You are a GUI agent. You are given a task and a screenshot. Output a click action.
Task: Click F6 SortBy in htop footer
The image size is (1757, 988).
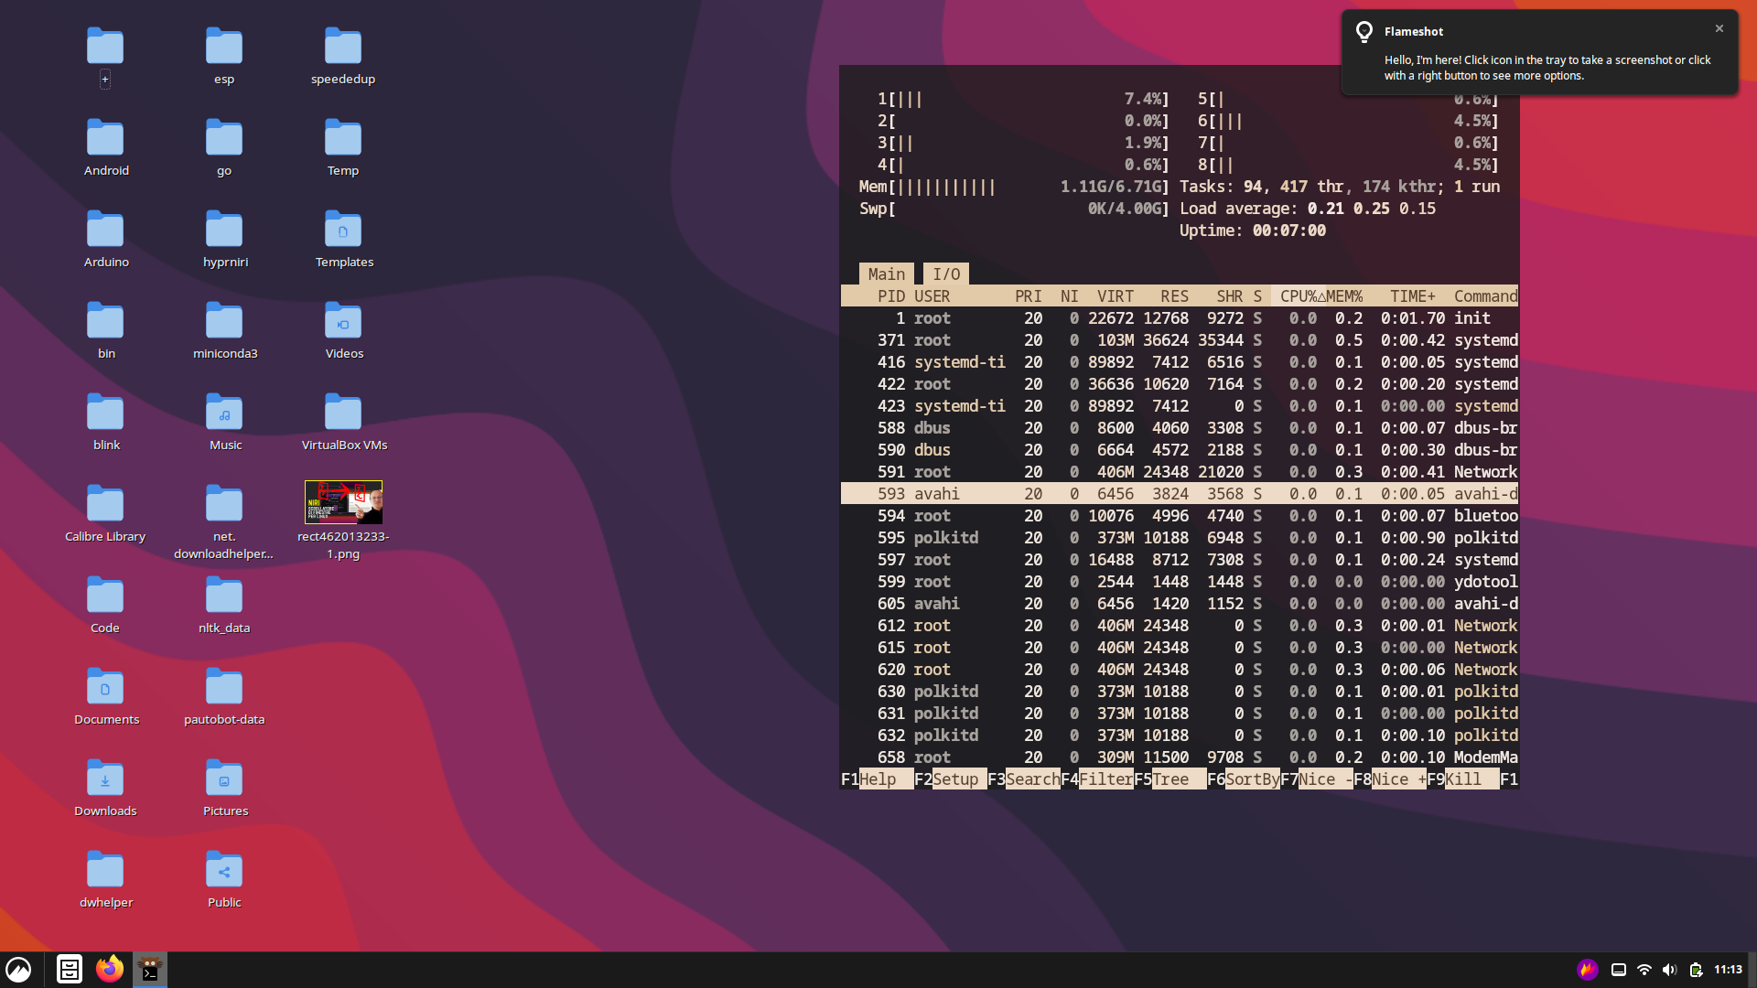pos(1244,779)
